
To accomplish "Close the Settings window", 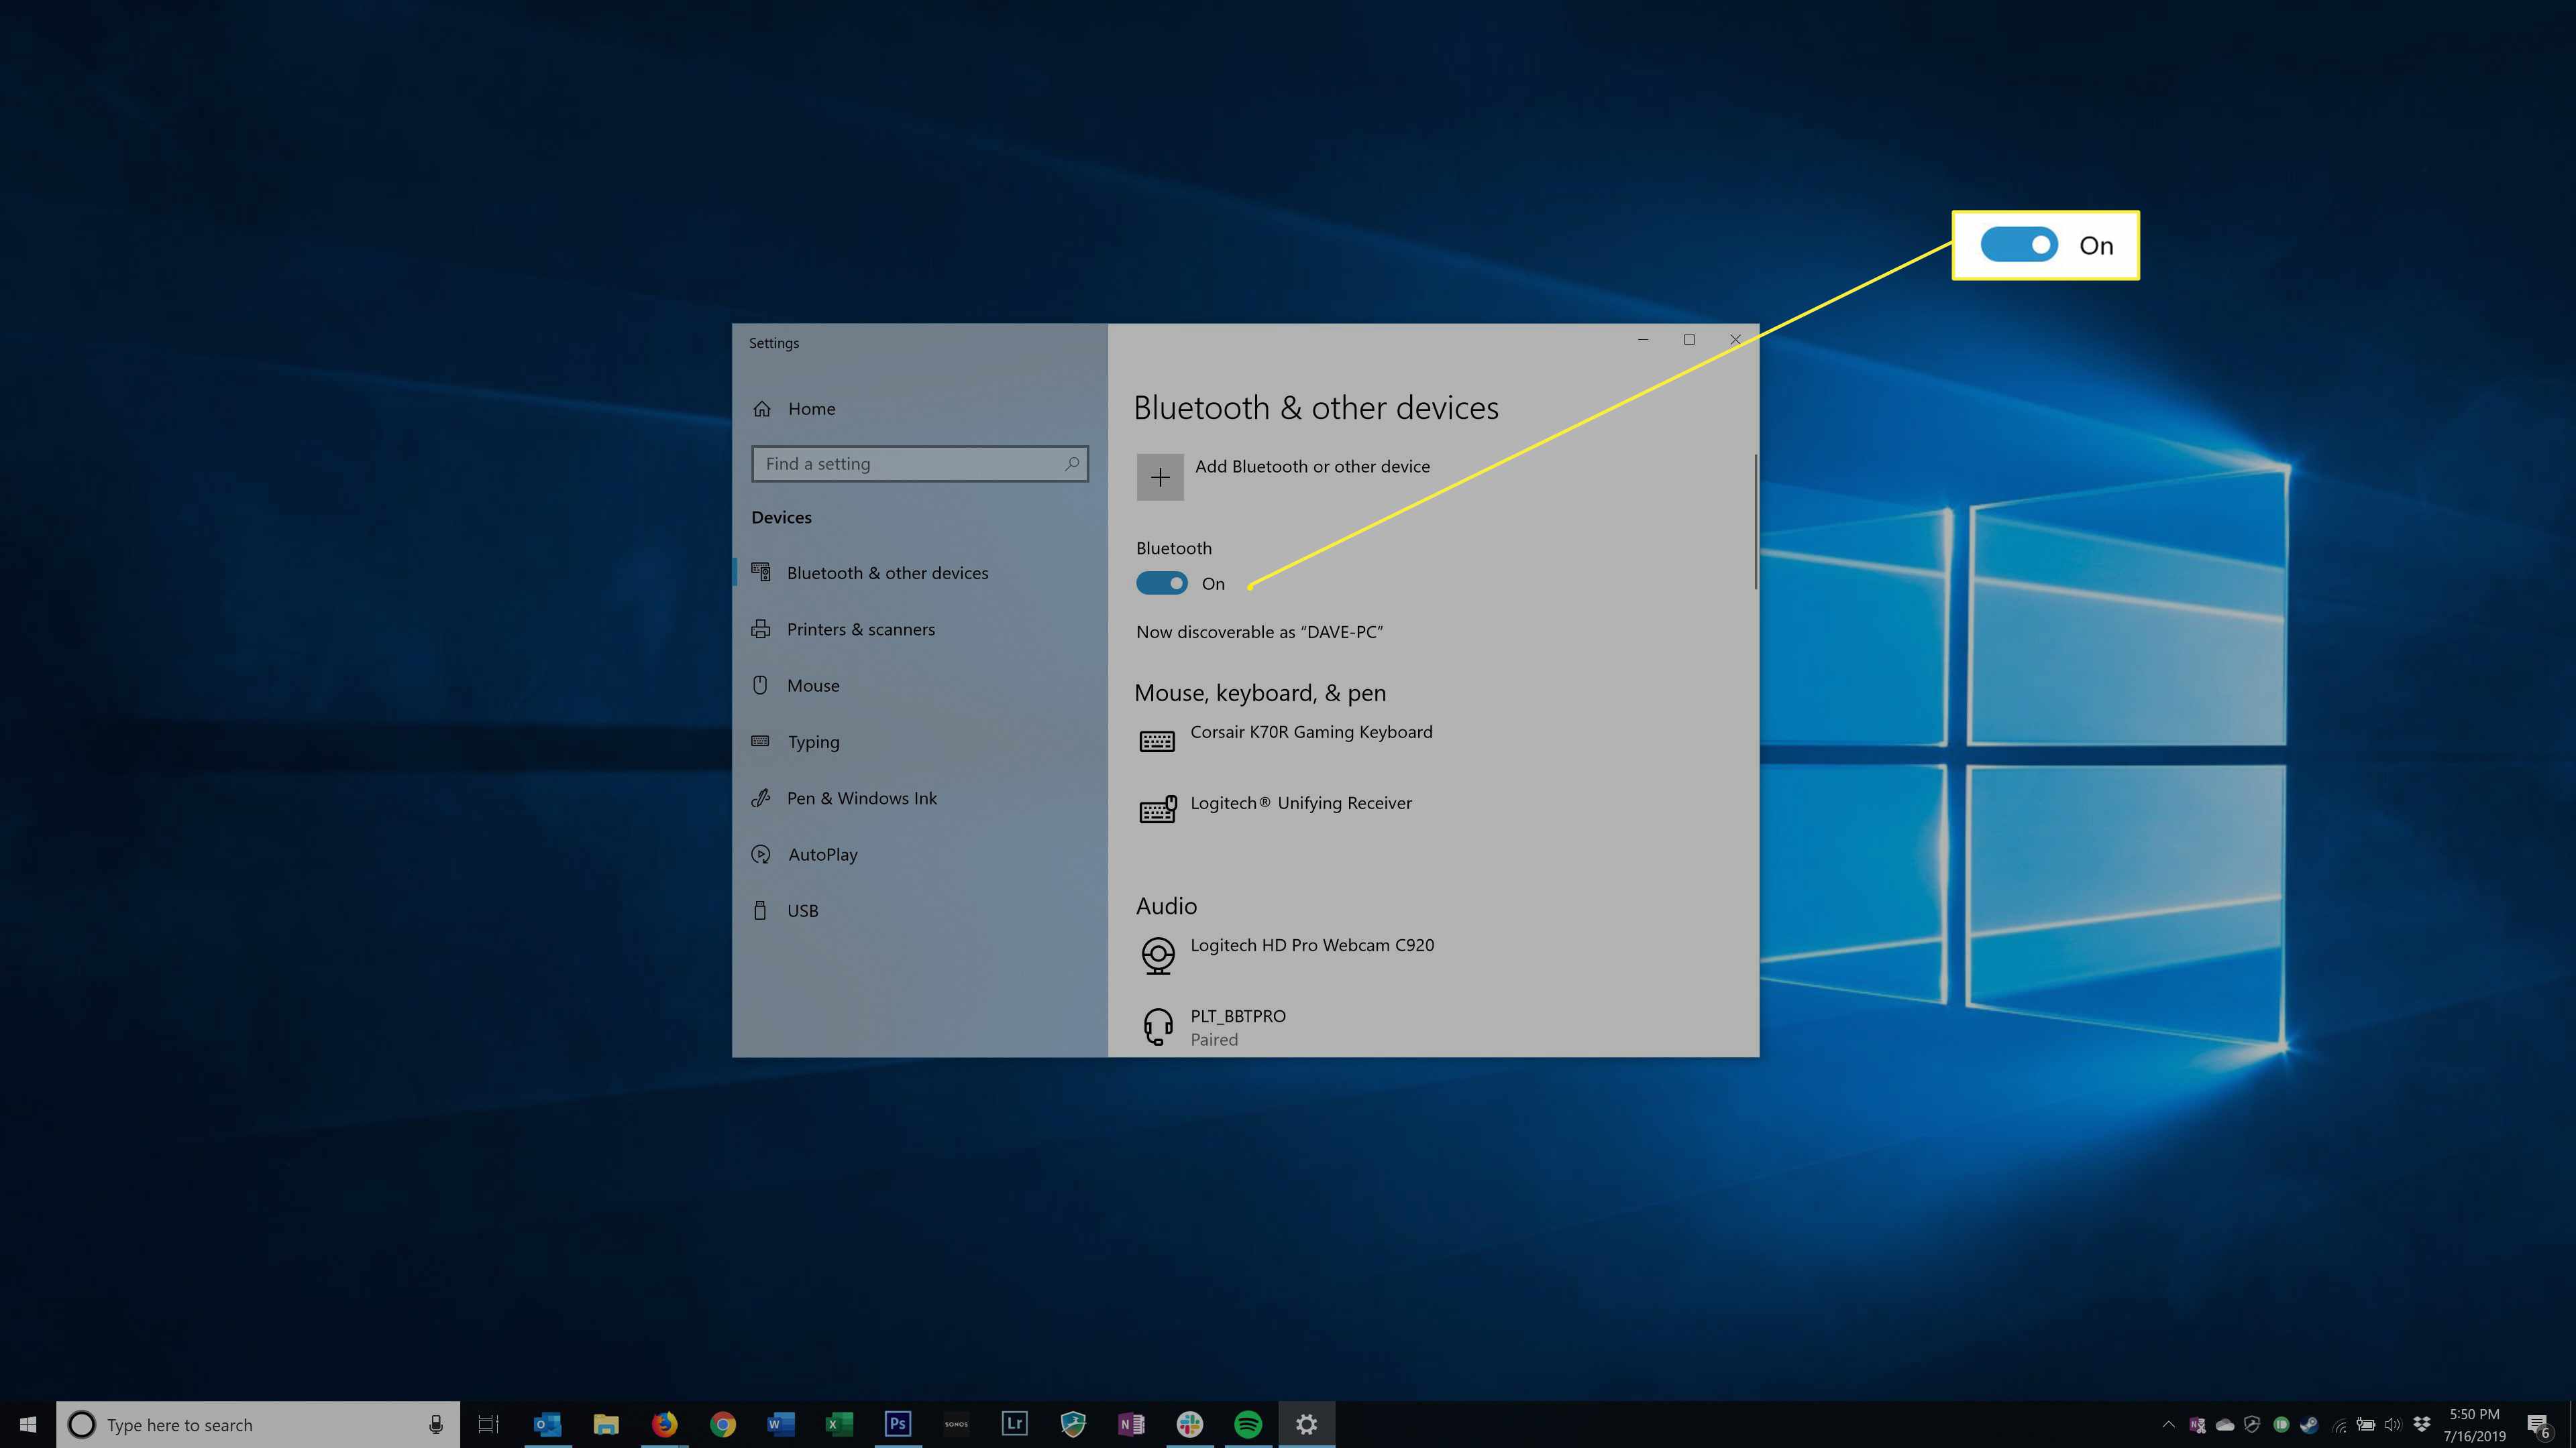I will pos(1735,340).
